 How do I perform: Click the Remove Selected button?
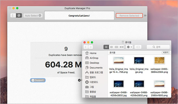point(129,16)
